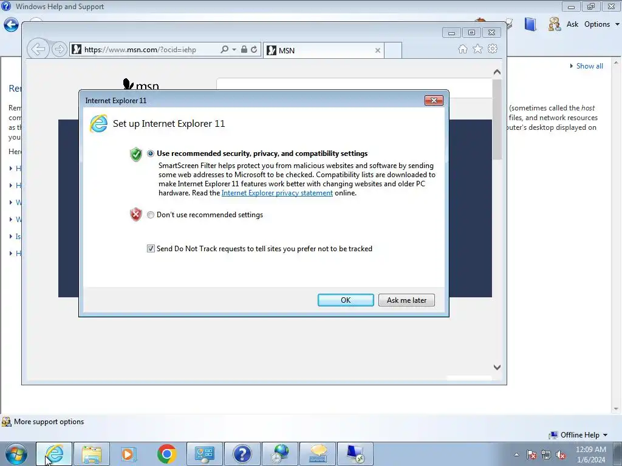Screen dimensions: 622x466
Task: Click Remote Desktop Connection taskbar icon
Action: coord(355,454)
